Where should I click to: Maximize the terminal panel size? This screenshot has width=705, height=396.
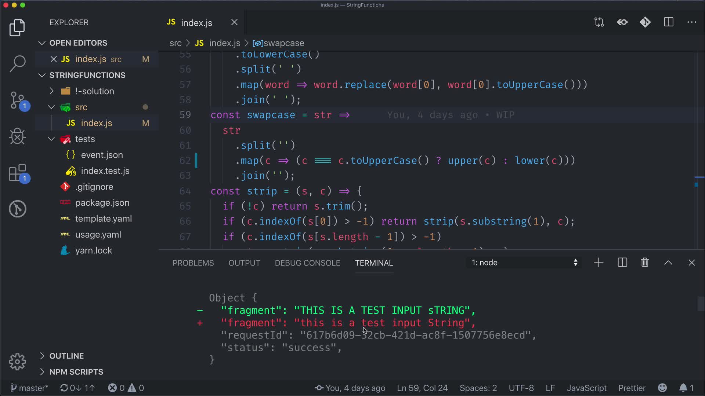(668, 263)
